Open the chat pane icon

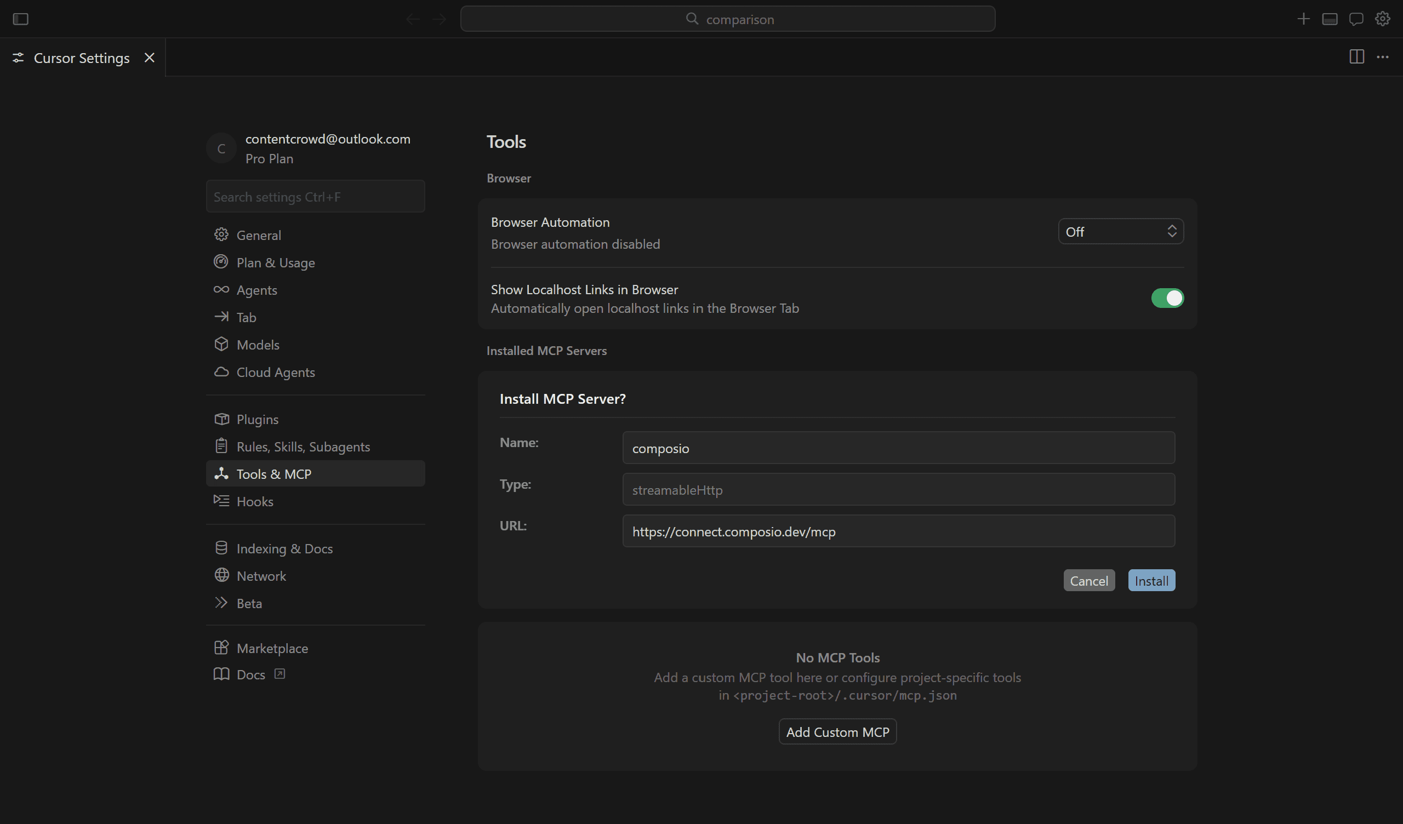click(x=1356, y=19)
